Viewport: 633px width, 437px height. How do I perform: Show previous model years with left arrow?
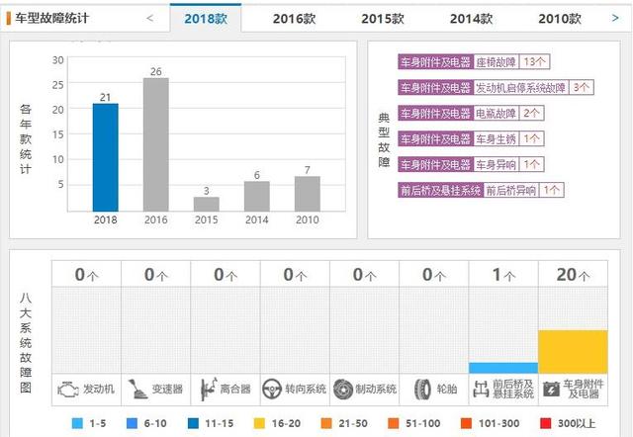tap(149, 18)
